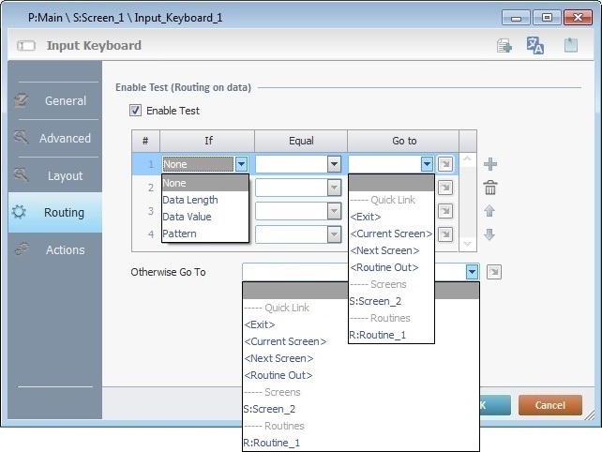
Task: Choose Pattern from the If list
Action: tap(180, 234)
